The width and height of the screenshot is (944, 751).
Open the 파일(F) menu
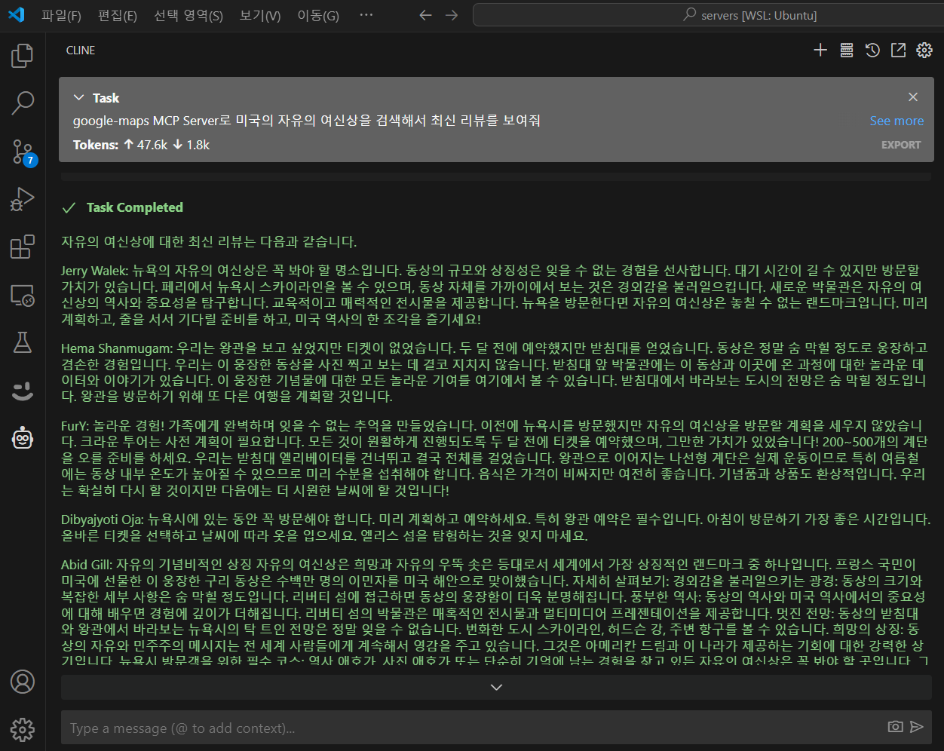tap(61, 15)
